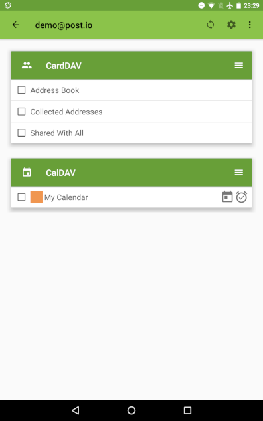Open the three-dot overflow menu

click(250, 25)
